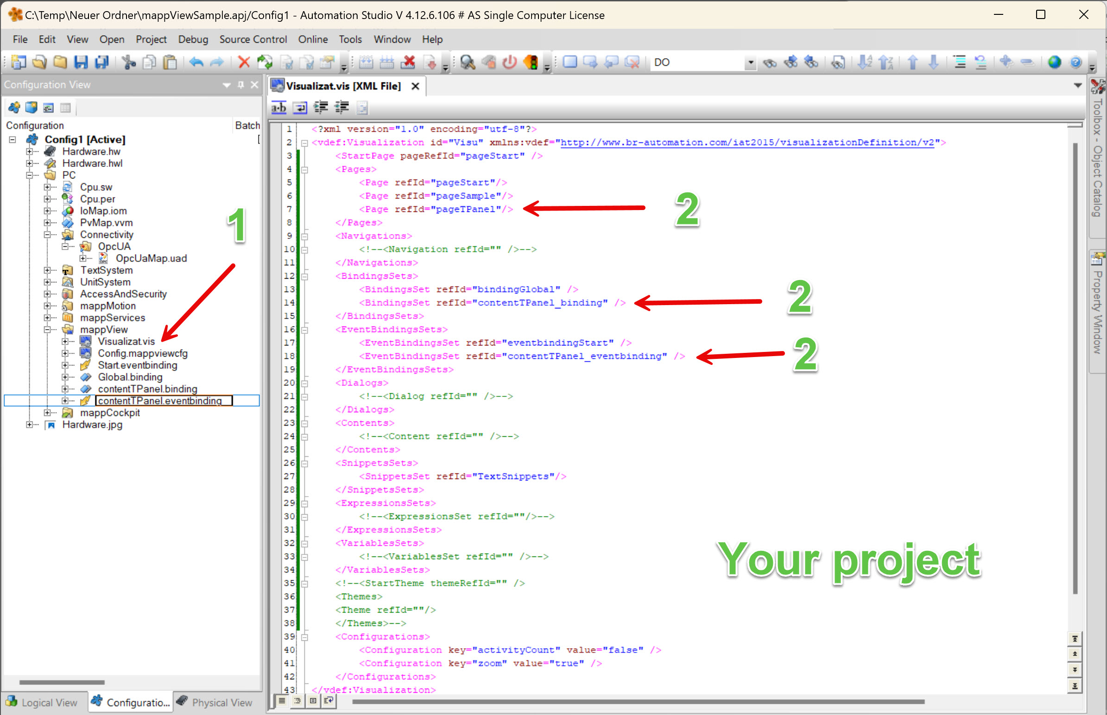Toggle whitespace display a·b button
This screenshot has height=715, width=1107.
click(x=279, y=108)
